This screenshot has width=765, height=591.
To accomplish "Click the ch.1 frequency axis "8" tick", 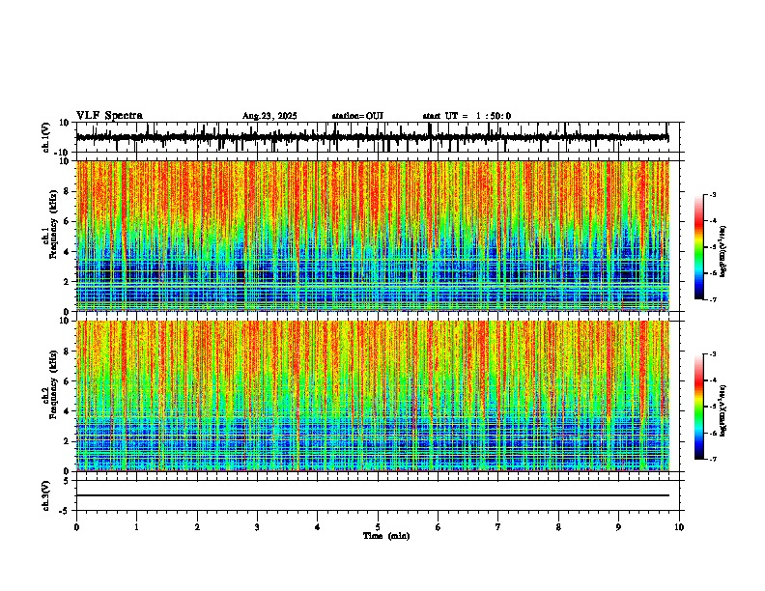I will pyautogui.click(x=68, y=191).
